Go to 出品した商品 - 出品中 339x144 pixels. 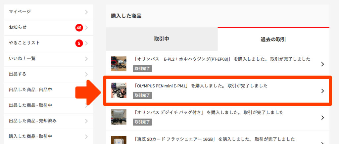click(48, 90)
